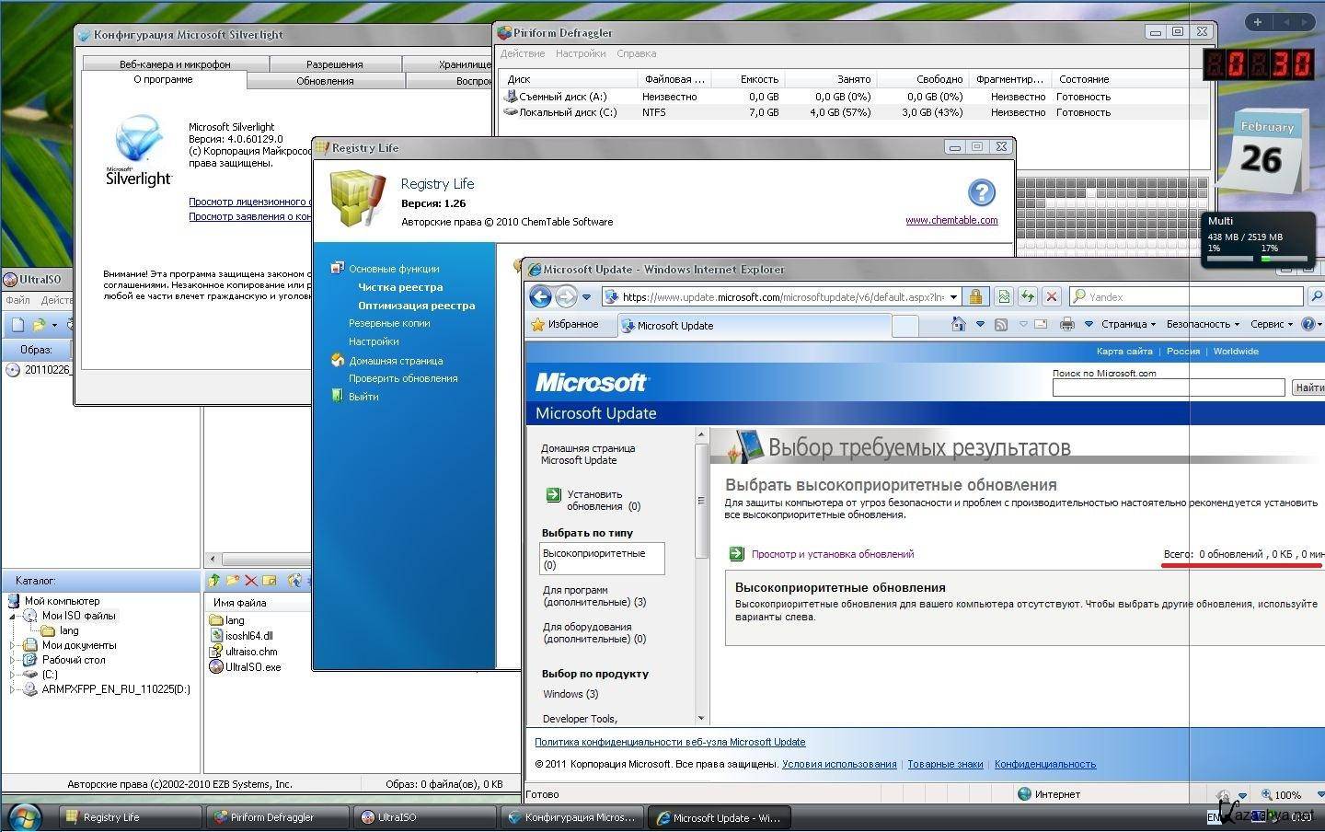Click the RSS feeds icon in IE
Screen dimensions: 1325x832
click(x=1001, y=324)
